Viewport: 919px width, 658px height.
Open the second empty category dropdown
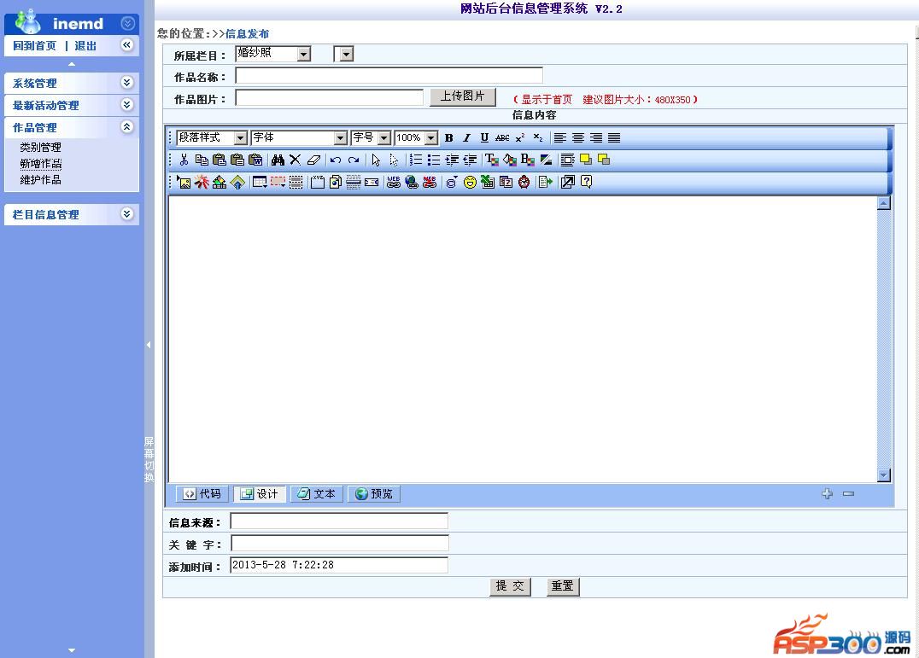tap(343, 54)
